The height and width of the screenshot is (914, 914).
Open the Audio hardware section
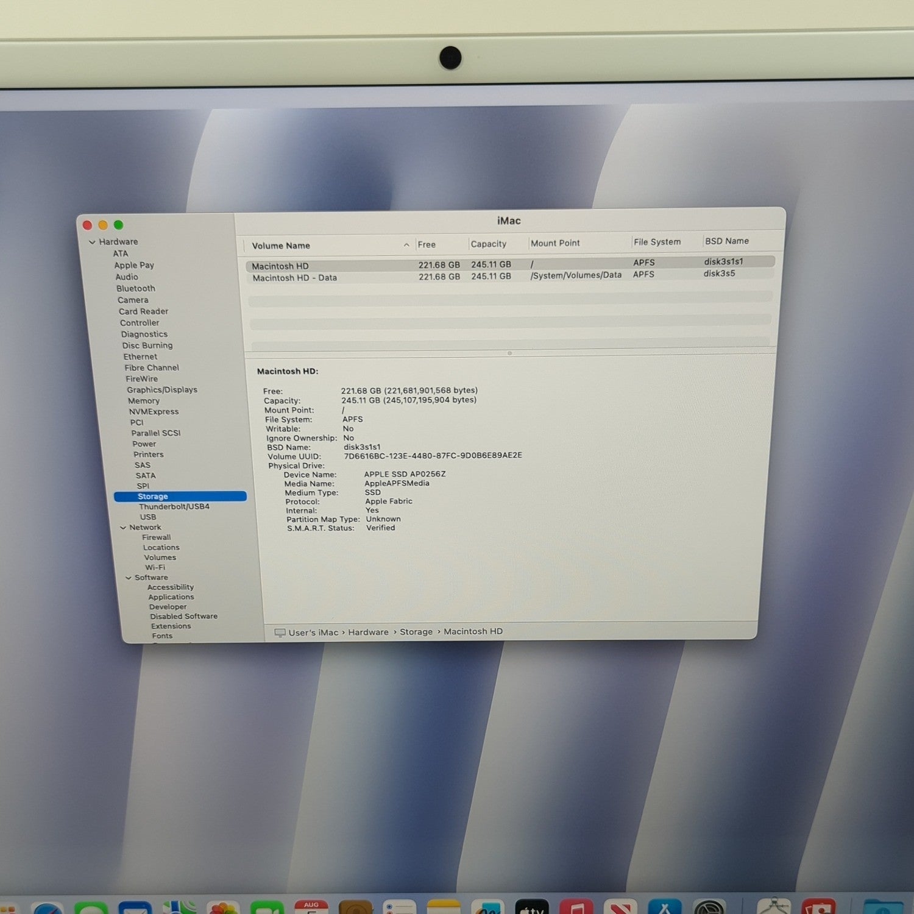click(x=127, y=277)
